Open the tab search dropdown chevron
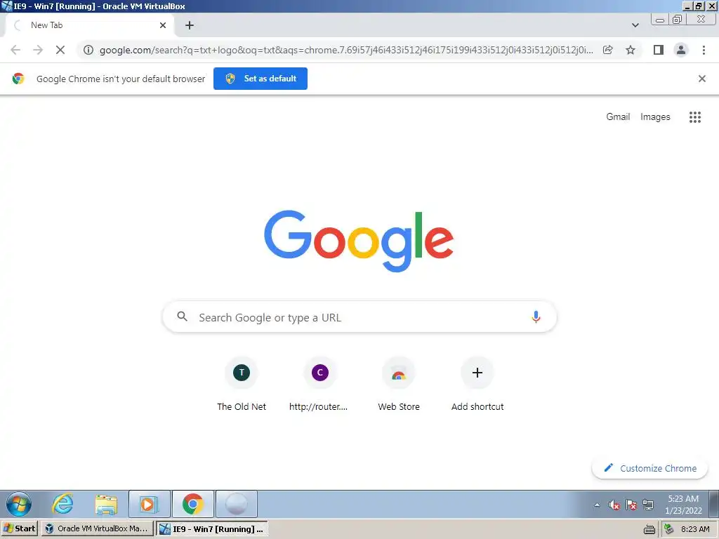Screen dimensions: 719x539 635,25
